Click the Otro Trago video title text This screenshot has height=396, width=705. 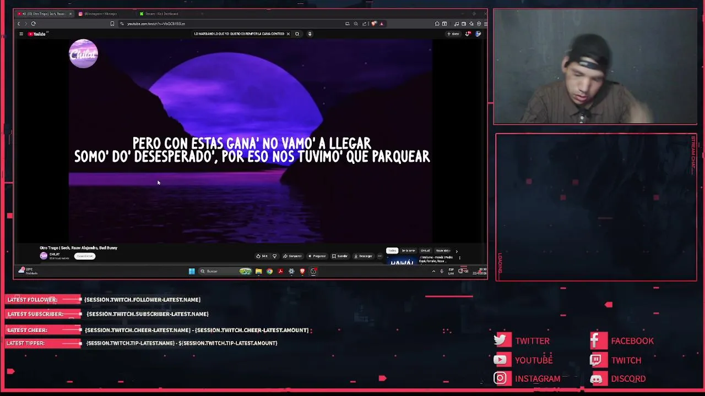tap(78, 248)
